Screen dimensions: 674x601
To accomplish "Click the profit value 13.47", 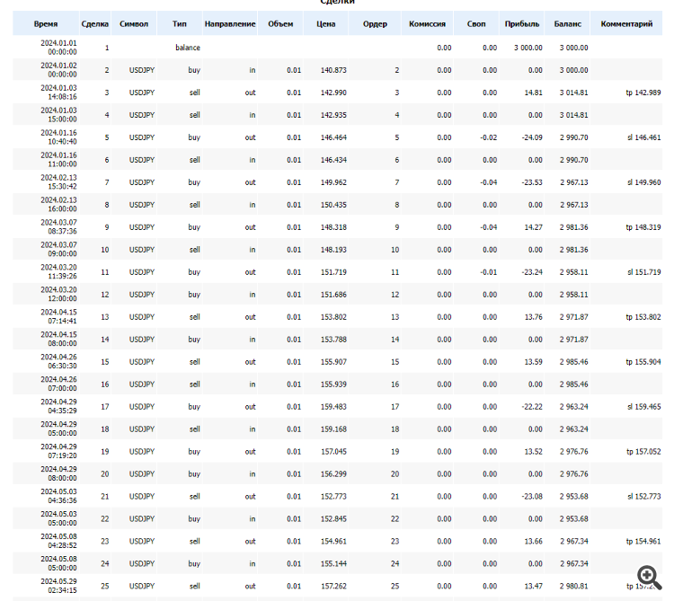I will point(534,587).
